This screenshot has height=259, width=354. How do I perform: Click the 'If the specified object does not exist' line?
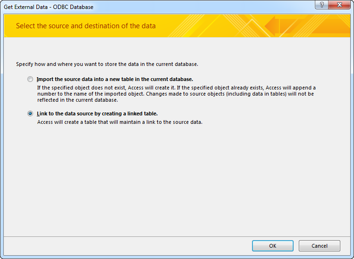click(177, 88)
